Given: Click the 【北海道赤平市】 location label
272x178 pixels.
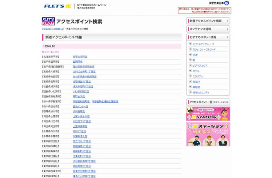Looking at the screenshot, I should (x=51, y=57).
